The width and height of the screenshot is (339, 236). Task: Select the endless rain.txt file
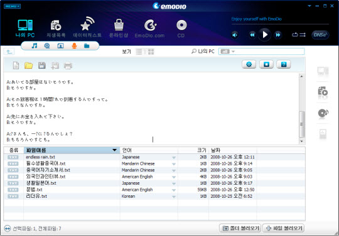click(40, 157)
